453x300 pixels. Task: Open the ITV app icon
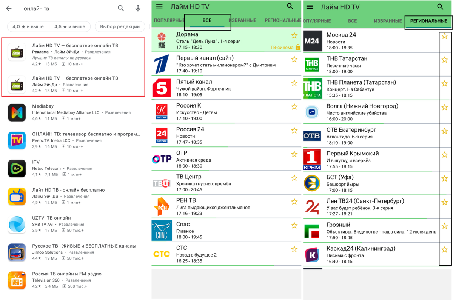click(x=17, y=168)
